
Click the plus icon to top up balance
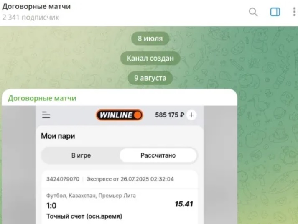(x=191, y=115)
